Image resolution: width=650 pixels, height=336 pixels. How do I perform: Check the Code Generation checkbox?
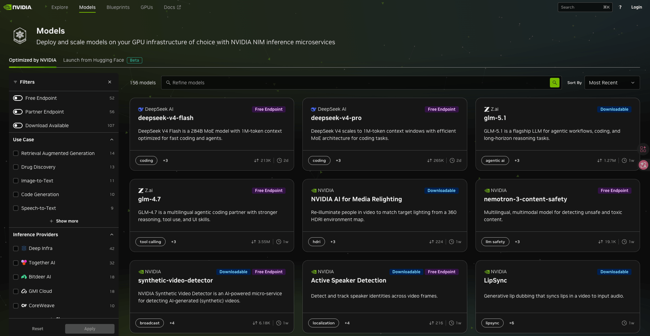pyautogui.click(x=16, y=194)
